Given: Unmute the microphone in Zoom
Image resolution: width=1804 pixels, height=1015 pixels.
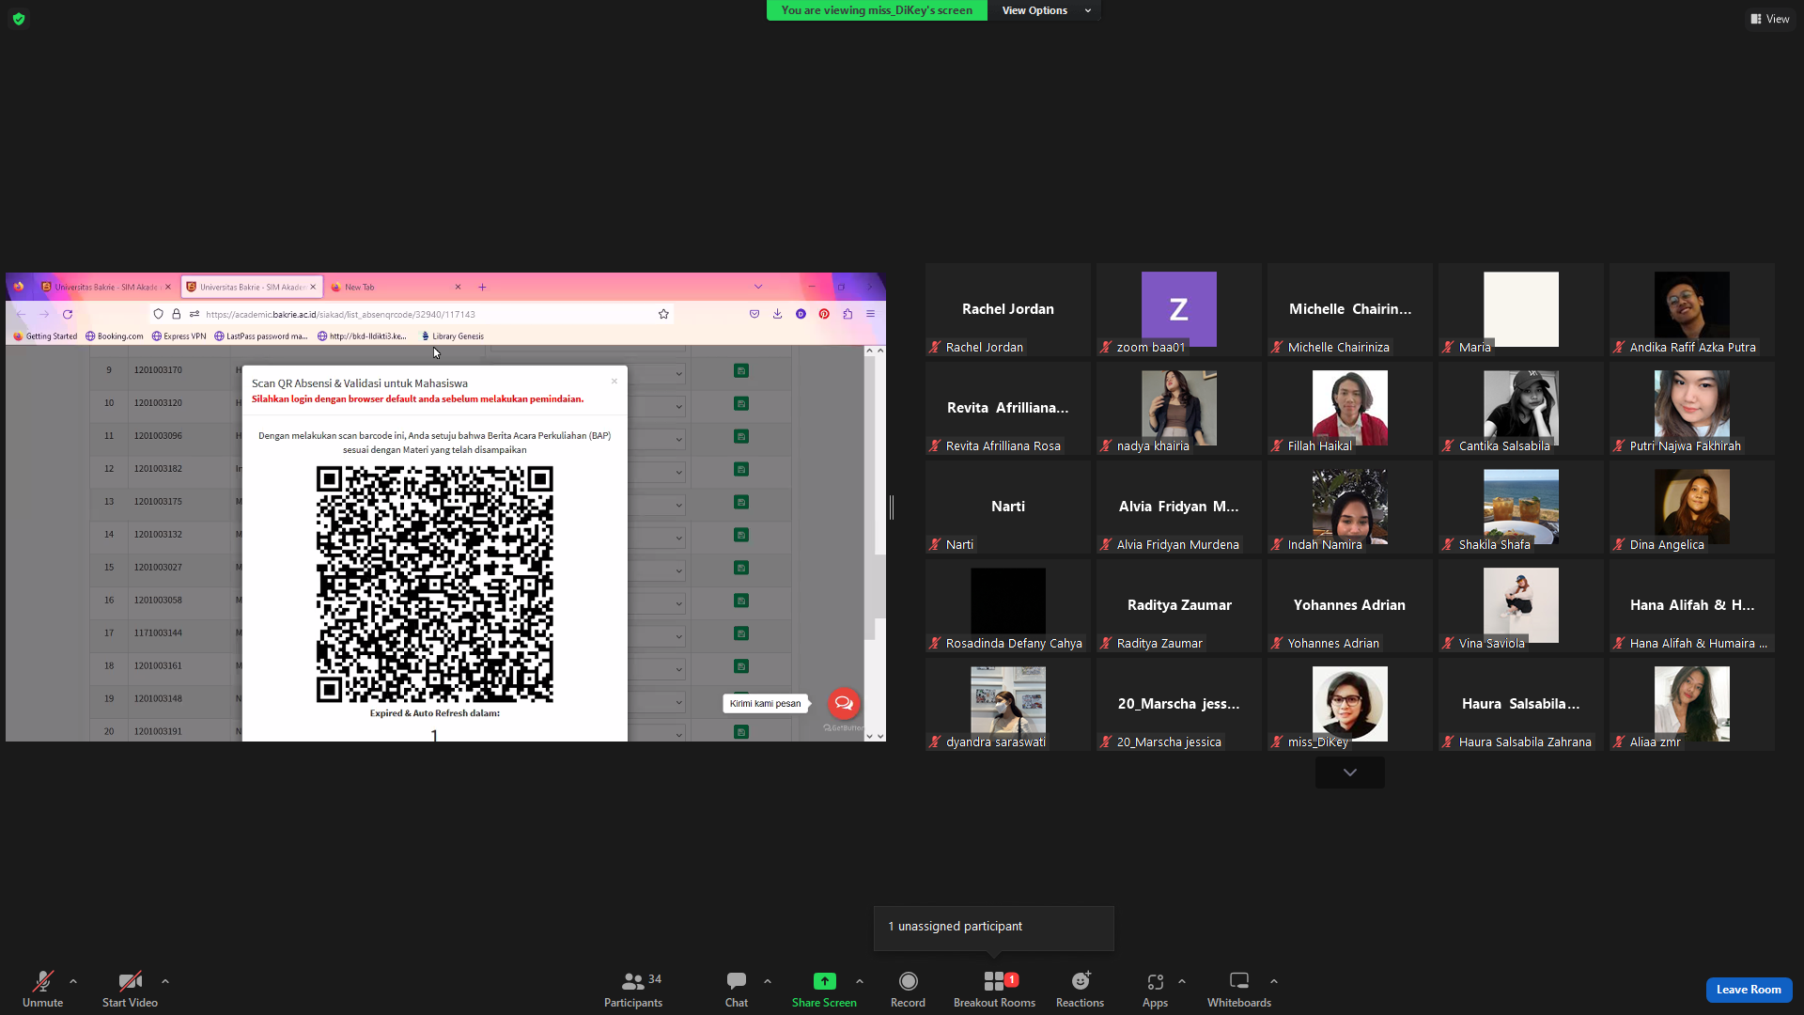Looking at the screenshot, I should click(x=42, y=989).
